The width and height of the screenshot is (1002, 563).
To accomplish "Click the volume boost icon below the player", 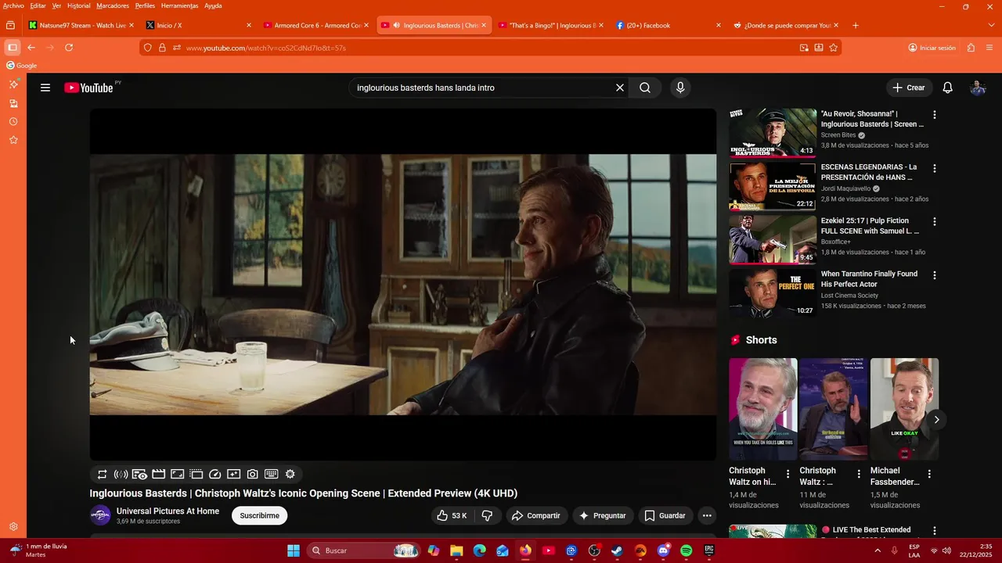I will 121,474.
